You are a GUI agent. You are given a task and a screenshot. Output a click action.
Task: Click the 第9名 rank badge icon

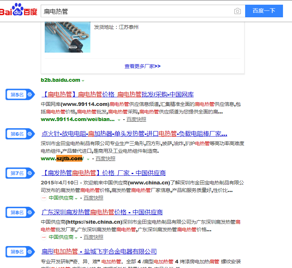tap(20, 252)
